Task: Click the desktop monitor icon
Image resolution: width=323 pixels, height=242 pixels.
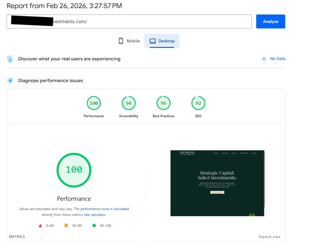Action: click(x=153, y=41)
